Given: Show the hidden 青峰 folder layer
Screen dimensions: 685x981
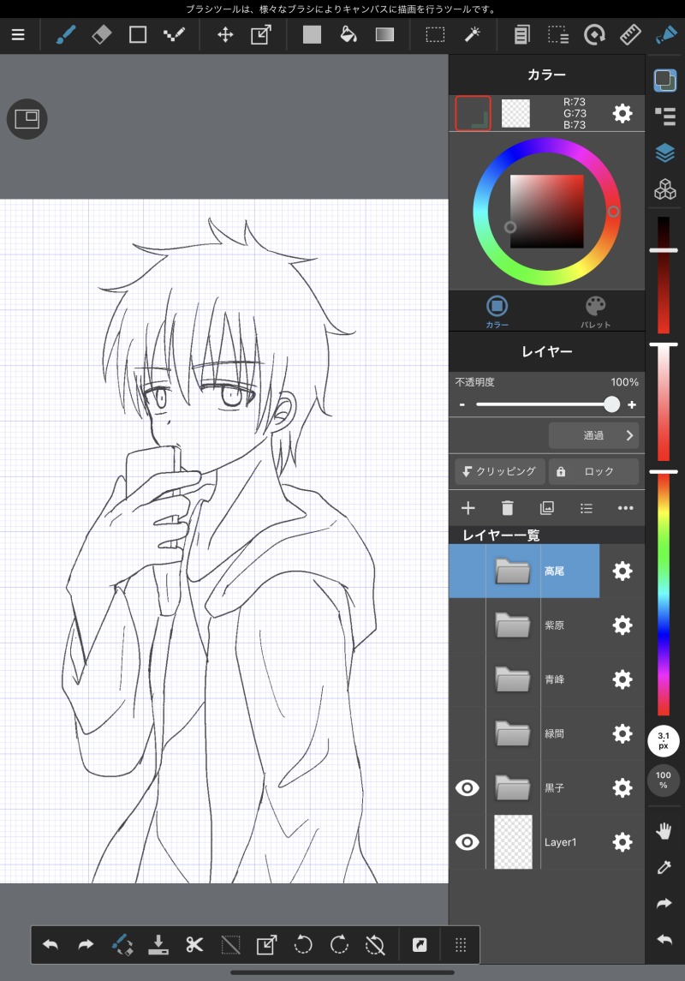Looking at the screenshot, I should (x=467, y=679).
